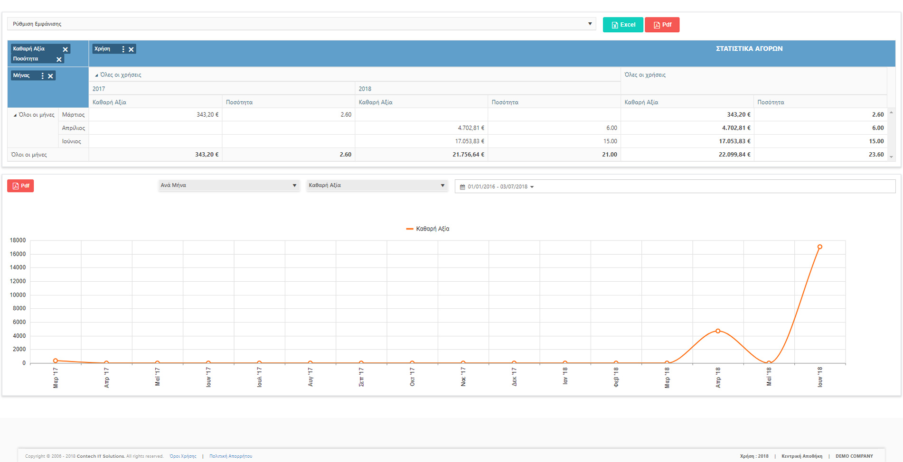The height and width of the screenshot is (462, 903).
Task: Click the Όλοι οι μήνες totals row label
Action: point(48,155)
